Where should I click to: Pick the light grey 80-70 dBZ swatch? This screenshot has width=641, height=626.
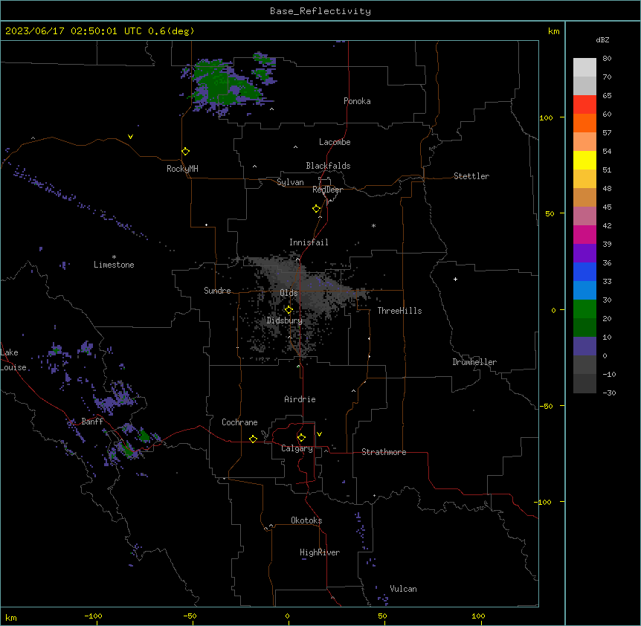click(x=584, y=68)
